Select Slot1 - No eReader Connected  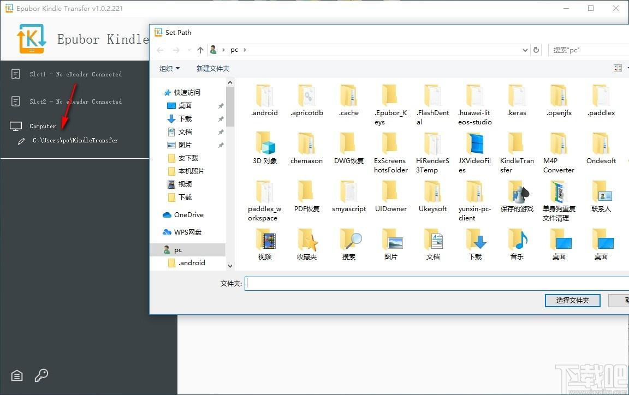pyautogui.click(x=75, y=74)
